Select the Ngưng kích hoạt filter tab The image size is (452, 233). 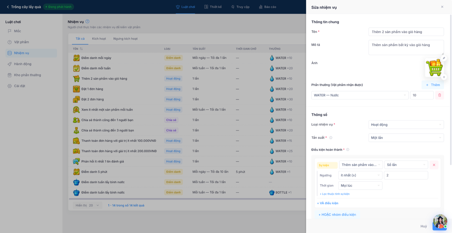125,39
